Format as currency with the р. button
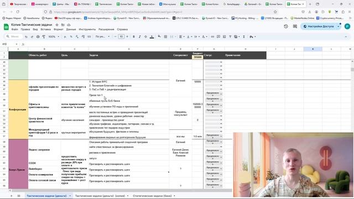 65,36
